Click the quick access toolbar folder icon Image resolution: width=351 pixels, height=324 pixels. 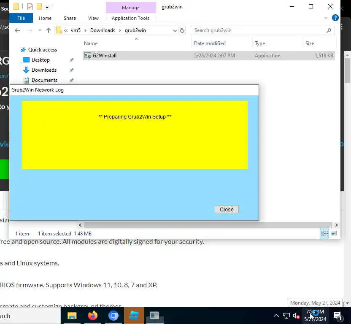click(x=16, y=6)
